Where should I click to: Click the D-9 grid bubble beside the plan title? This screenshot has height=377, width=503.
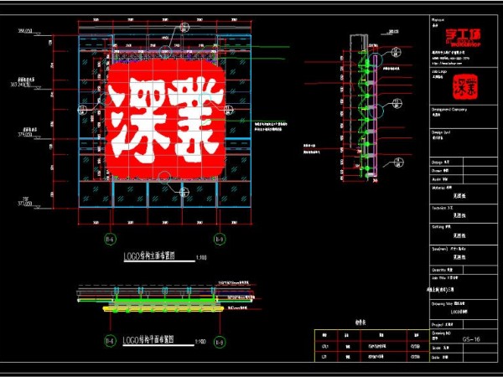tap(220, 342)
